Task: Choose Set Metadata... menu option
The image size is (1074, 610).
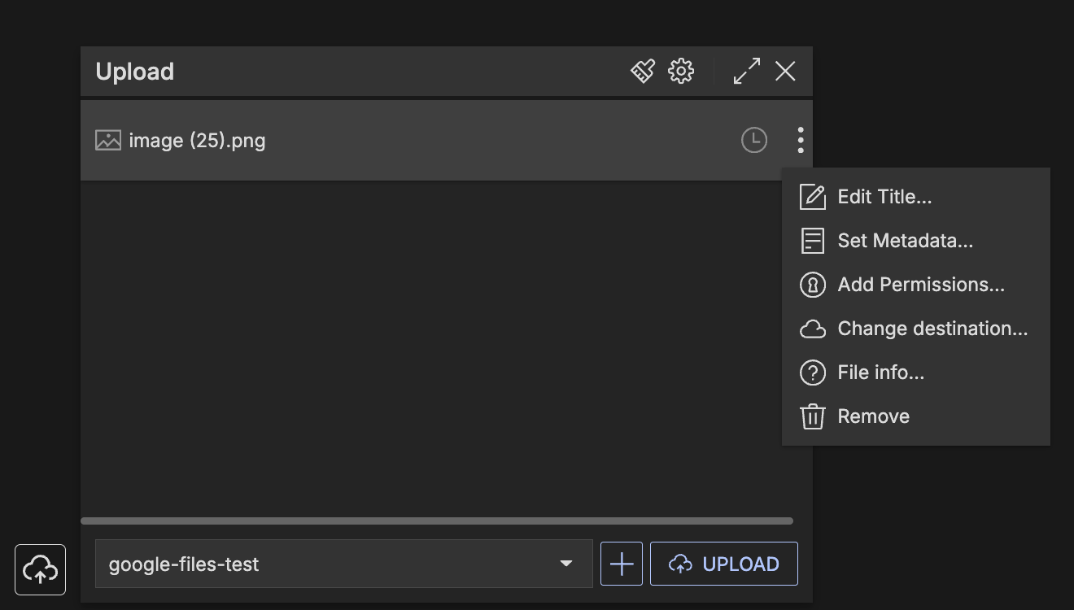Action: tap(905, 241)
